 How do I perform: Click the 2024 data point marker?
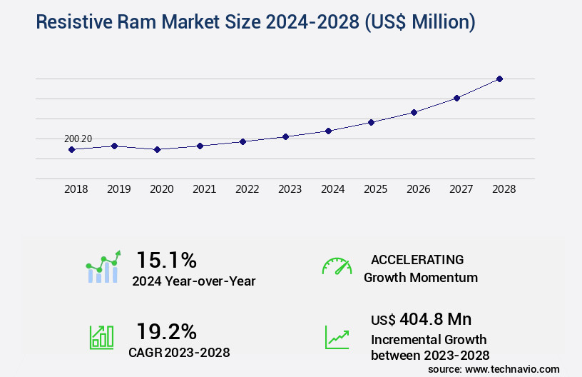(328, 131)
